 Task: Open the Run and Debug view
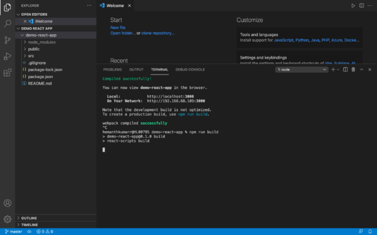8,56
